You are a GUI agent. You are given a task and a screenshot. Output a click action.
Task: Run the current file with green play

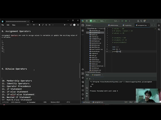(x=123, y=21)
